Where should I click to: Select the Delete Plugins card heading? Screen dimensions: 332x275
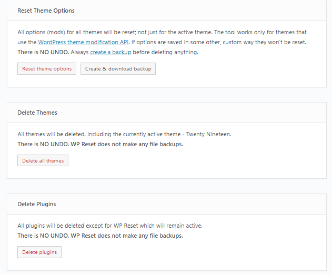click(x=37, y=204)
